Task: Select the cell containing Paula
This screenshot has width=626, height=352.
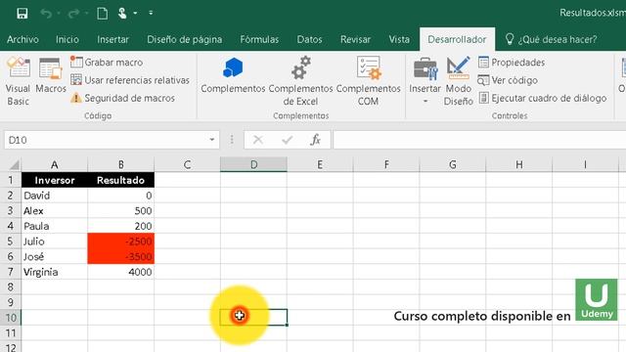Action: tap(55, 226)
